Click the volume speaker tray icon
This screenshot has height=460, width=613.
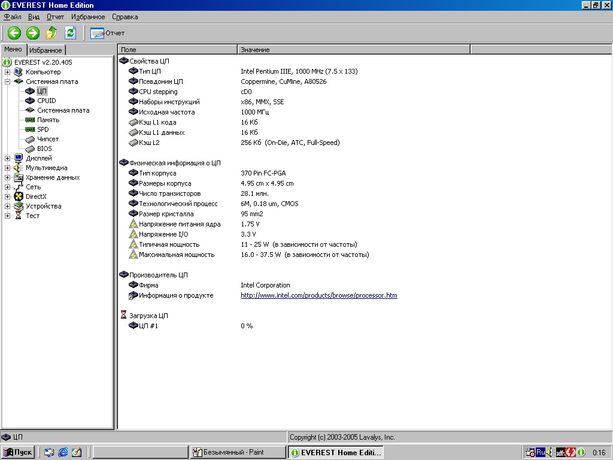click(550, 453)
